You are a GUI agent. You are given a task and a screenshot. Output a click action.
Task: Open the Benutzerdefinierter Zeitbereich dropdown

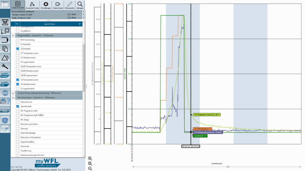83,11
